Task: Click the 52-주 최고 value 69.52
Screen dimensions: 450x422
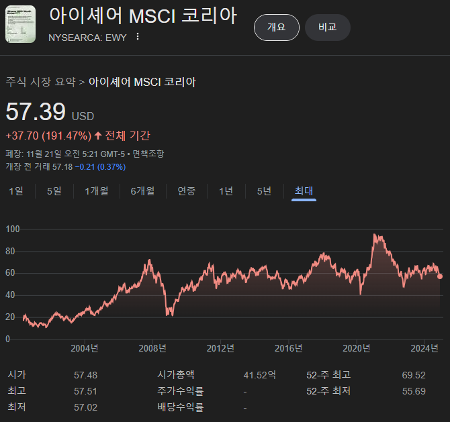Action: [x=414, y=375]
